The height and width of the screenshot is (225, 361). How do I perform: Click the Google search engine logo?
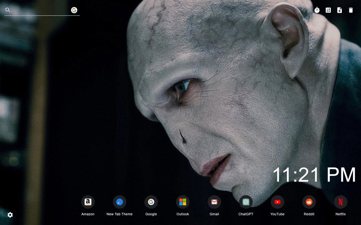point(74,10)
